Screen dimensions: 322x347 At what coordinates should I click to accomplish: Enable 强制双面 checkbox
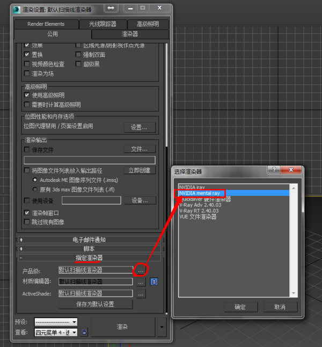tap(78, 55)
